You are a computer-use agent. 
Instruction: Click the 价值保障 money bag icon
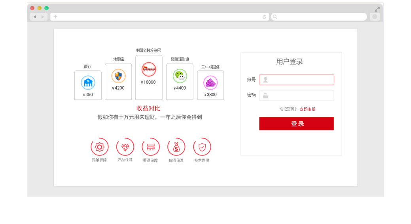coord(176,147)
